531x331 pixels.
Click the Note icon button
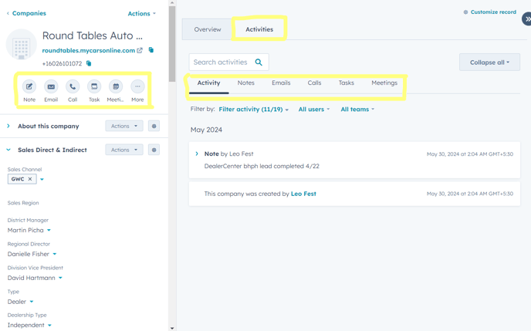click(29, 86)
